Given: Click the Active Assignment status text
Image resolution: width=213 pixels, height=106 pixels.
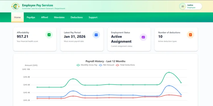Looking at the screenshot, I should tap(121, 39).
